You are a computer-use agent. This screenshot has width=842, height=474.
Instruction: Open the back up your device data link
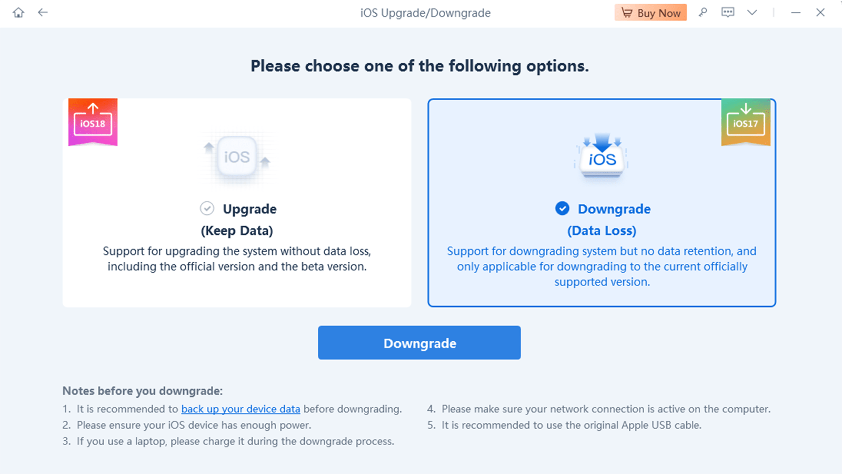point(240,409)
